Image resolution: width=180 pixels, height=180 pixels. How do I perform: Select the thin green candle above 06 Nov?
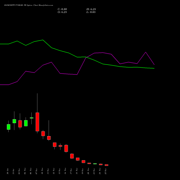pyautogui.click(x=32, y=118)
